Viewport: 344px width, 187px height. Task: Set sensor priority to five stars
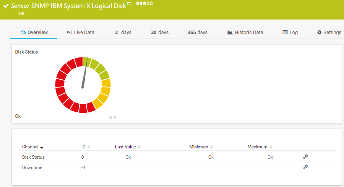[152, 3]
